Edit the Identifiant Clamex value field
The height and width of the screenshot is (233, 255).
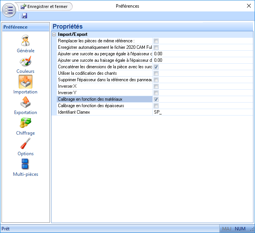pyautogui.click(x=202, y=112)
